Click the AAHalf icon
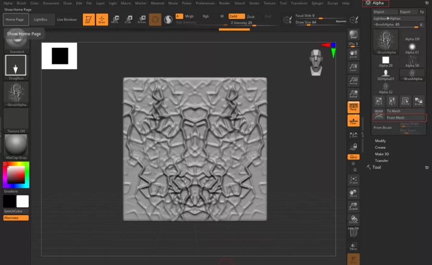 pyautogui.click(x=353, y=94)
